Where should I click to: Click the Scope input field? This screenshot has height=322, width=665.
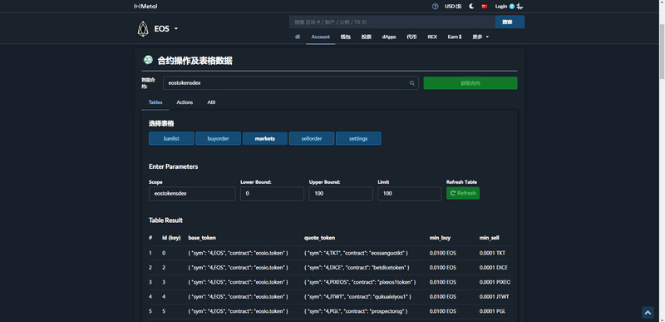coord(192,194)
